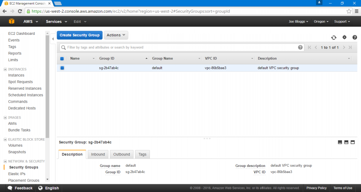The height and width of the screenshot is (192, 361).
Task: Click Create Security Group button
Action: (x=80, y=35)
